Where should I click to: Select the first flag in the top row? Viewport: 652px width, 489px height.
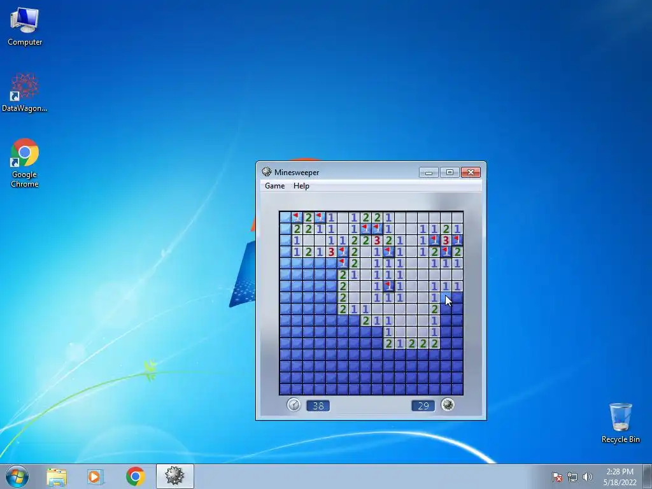coord(297,217)
